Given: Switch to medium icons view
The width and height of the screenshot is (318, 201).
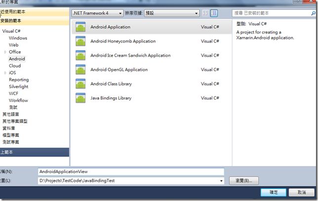Looking at the screenshot, I should click(214, 13).
